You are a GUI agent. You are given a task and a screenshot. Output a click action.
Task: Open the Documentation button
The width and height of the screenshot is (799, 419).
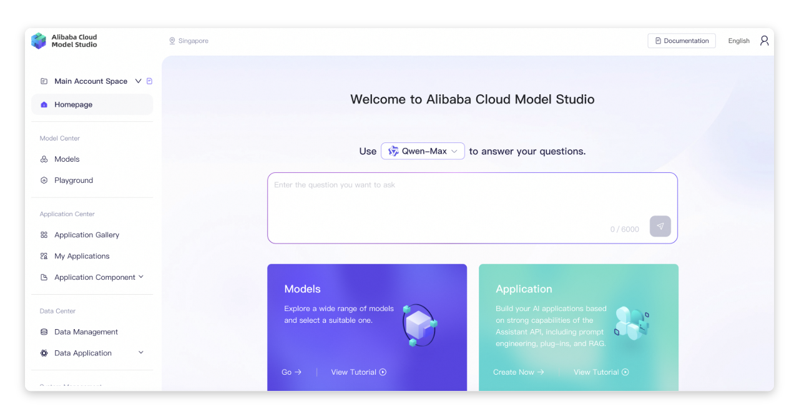[x=682, y=41]
